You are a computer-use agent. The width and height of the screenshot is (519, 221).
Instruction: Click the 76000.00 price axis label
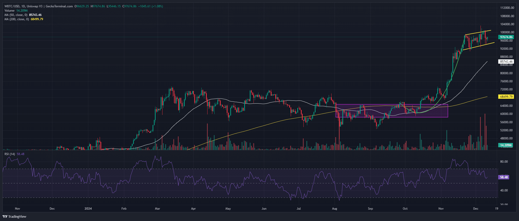(506, 81)
